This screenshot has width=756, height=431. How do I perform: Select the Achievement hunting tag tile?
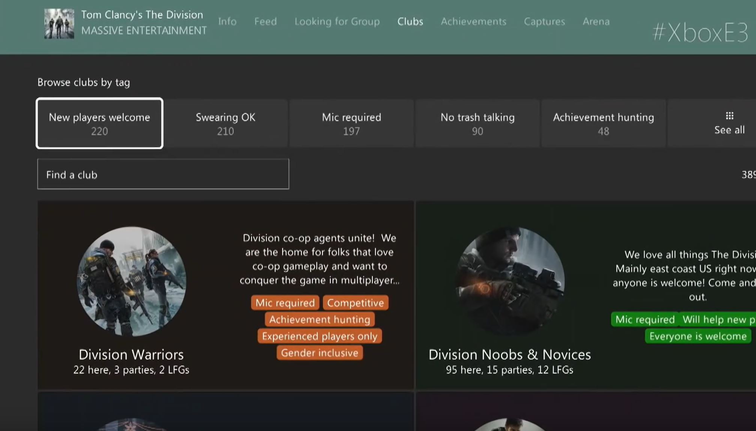coord(603,124)
